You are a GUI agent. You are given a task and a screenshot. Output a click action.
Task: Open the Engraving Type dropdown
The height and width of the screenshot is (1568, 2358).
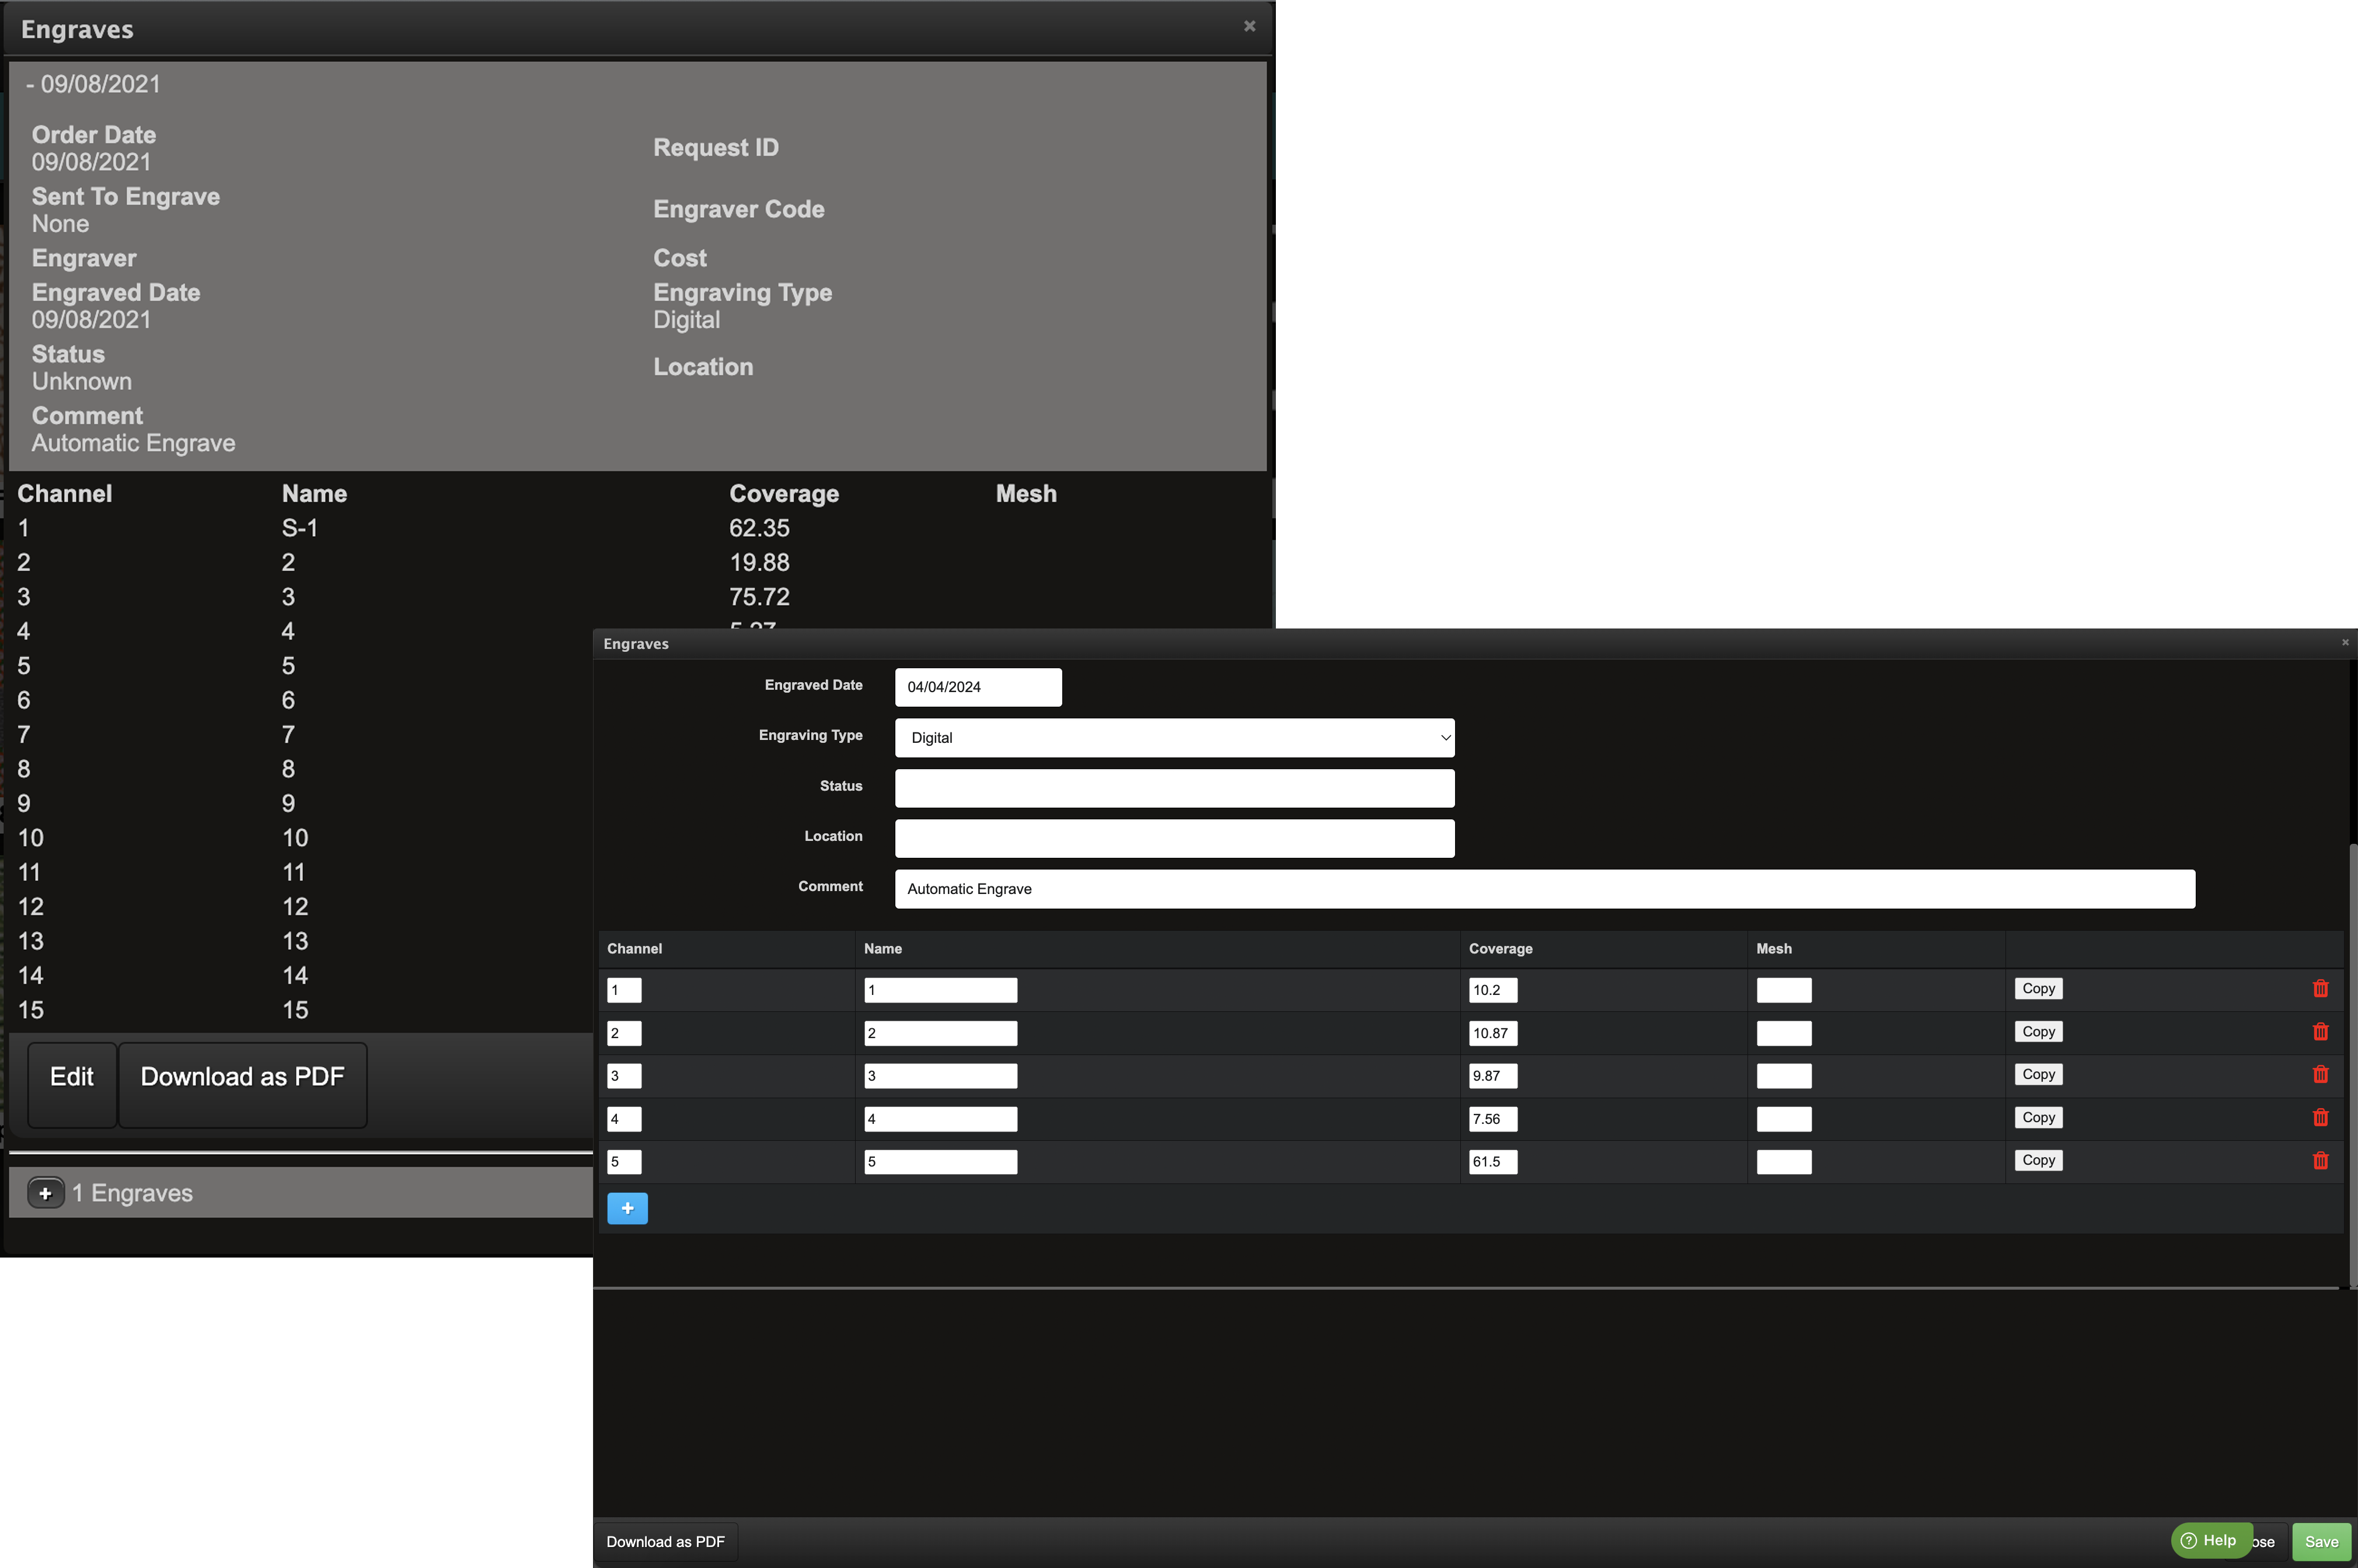click(1174, 738)
